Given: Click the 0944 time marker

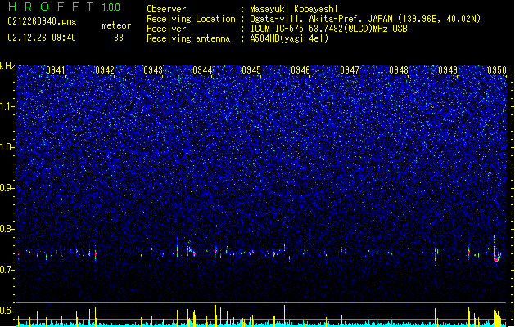Looking at the screenshot, I should 202,70.
